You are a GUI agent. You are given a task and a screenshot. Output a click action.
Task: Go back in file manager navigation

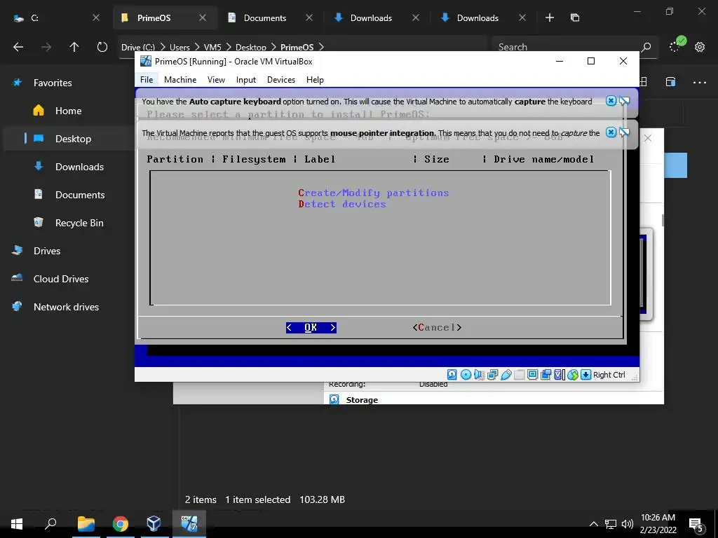18,47
